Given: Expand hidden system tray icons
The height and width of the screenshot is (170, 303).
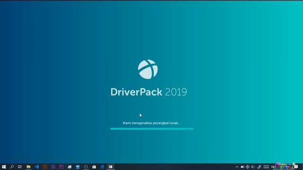Looking at the screenshot, I should [x=237, y=167].
